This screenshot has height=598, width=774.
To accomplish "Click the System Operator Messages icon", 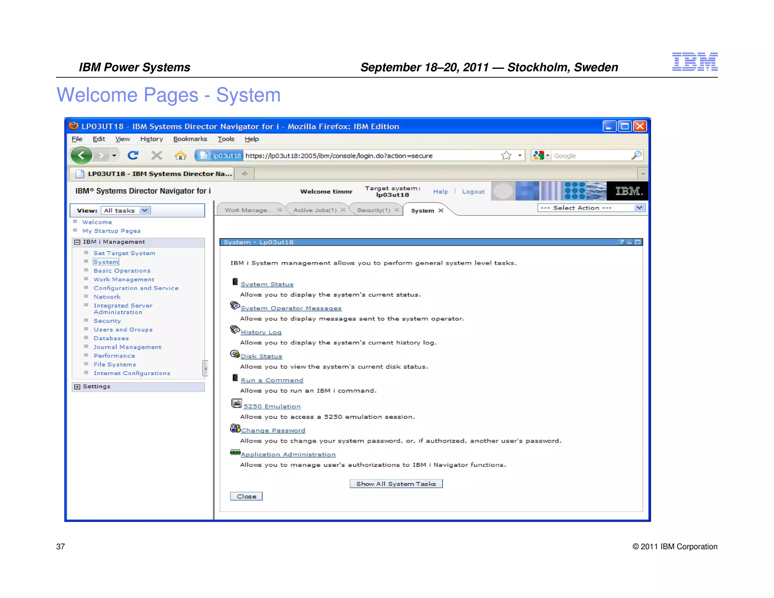I will click(235, 305).
